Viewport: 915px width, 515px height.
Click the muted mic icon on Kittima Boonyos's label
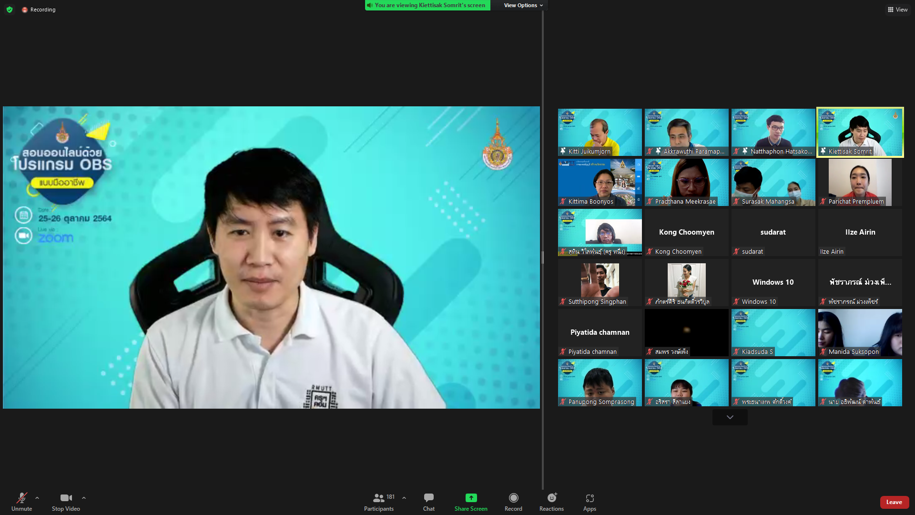(563, 201)
